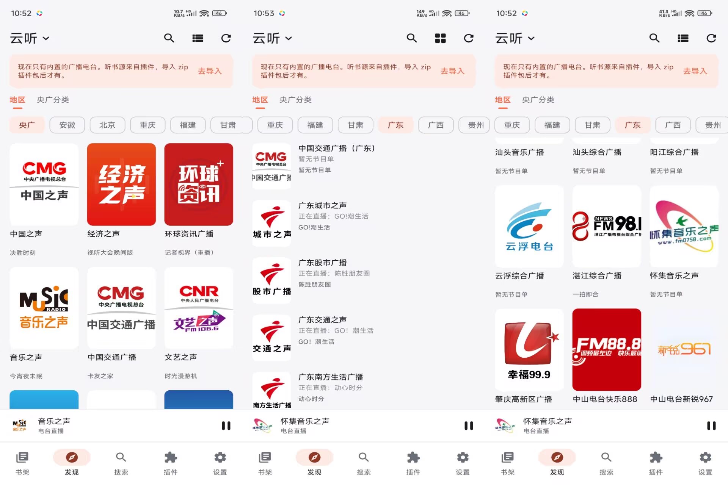This screenshot has height=485, width=728.
Task: Select 北京 region chip in left screen
Action: pyautogui.click(x=107, y=125)
